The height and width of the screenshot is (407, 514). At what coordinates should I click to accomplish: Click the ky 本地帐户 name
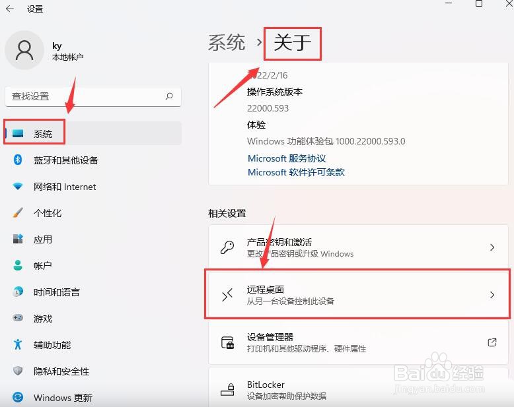[x=67, y=51]
